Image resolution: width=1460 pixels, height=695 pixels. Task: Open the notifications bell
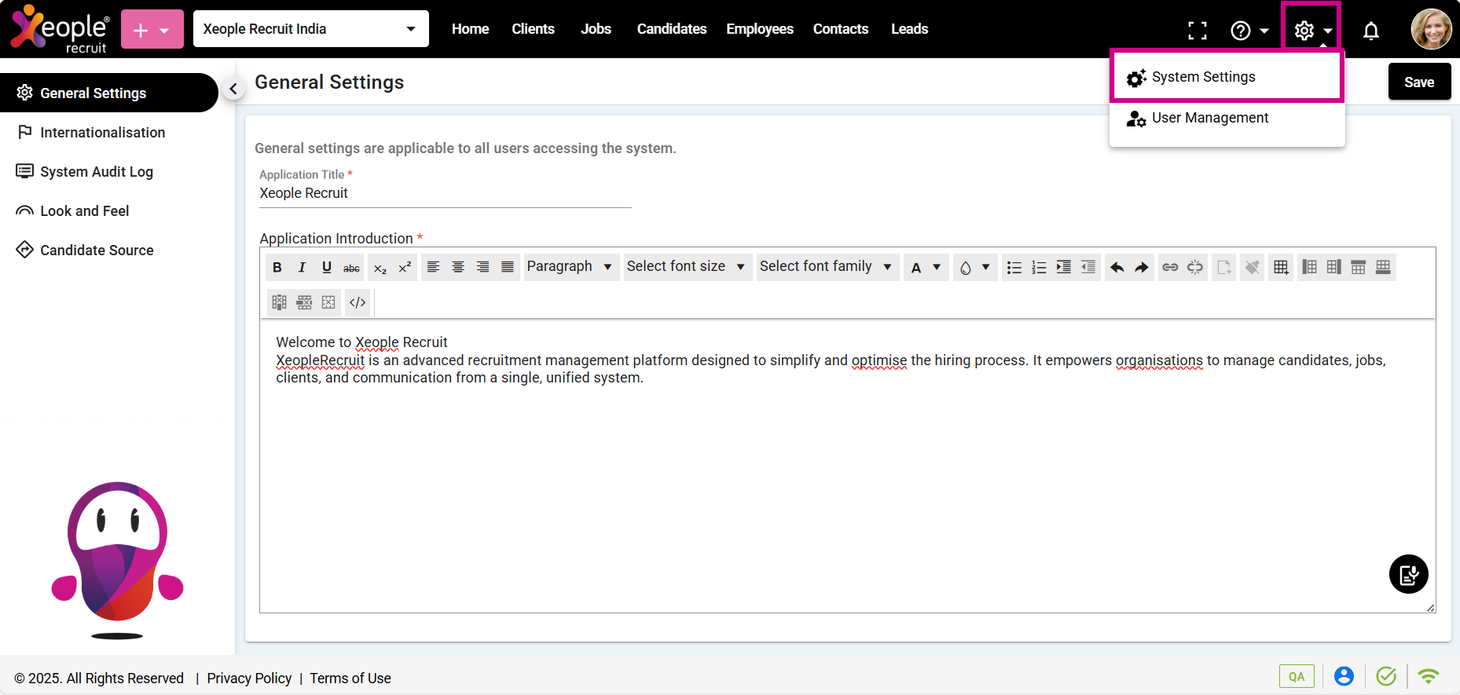coord(1370,31)
